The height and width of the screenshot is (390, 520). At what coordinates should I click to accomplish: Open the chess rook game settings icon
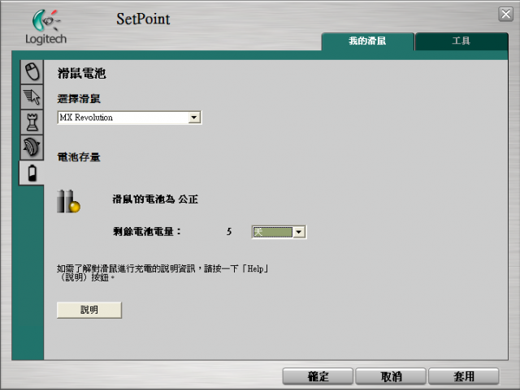click(x=32, y=122)
